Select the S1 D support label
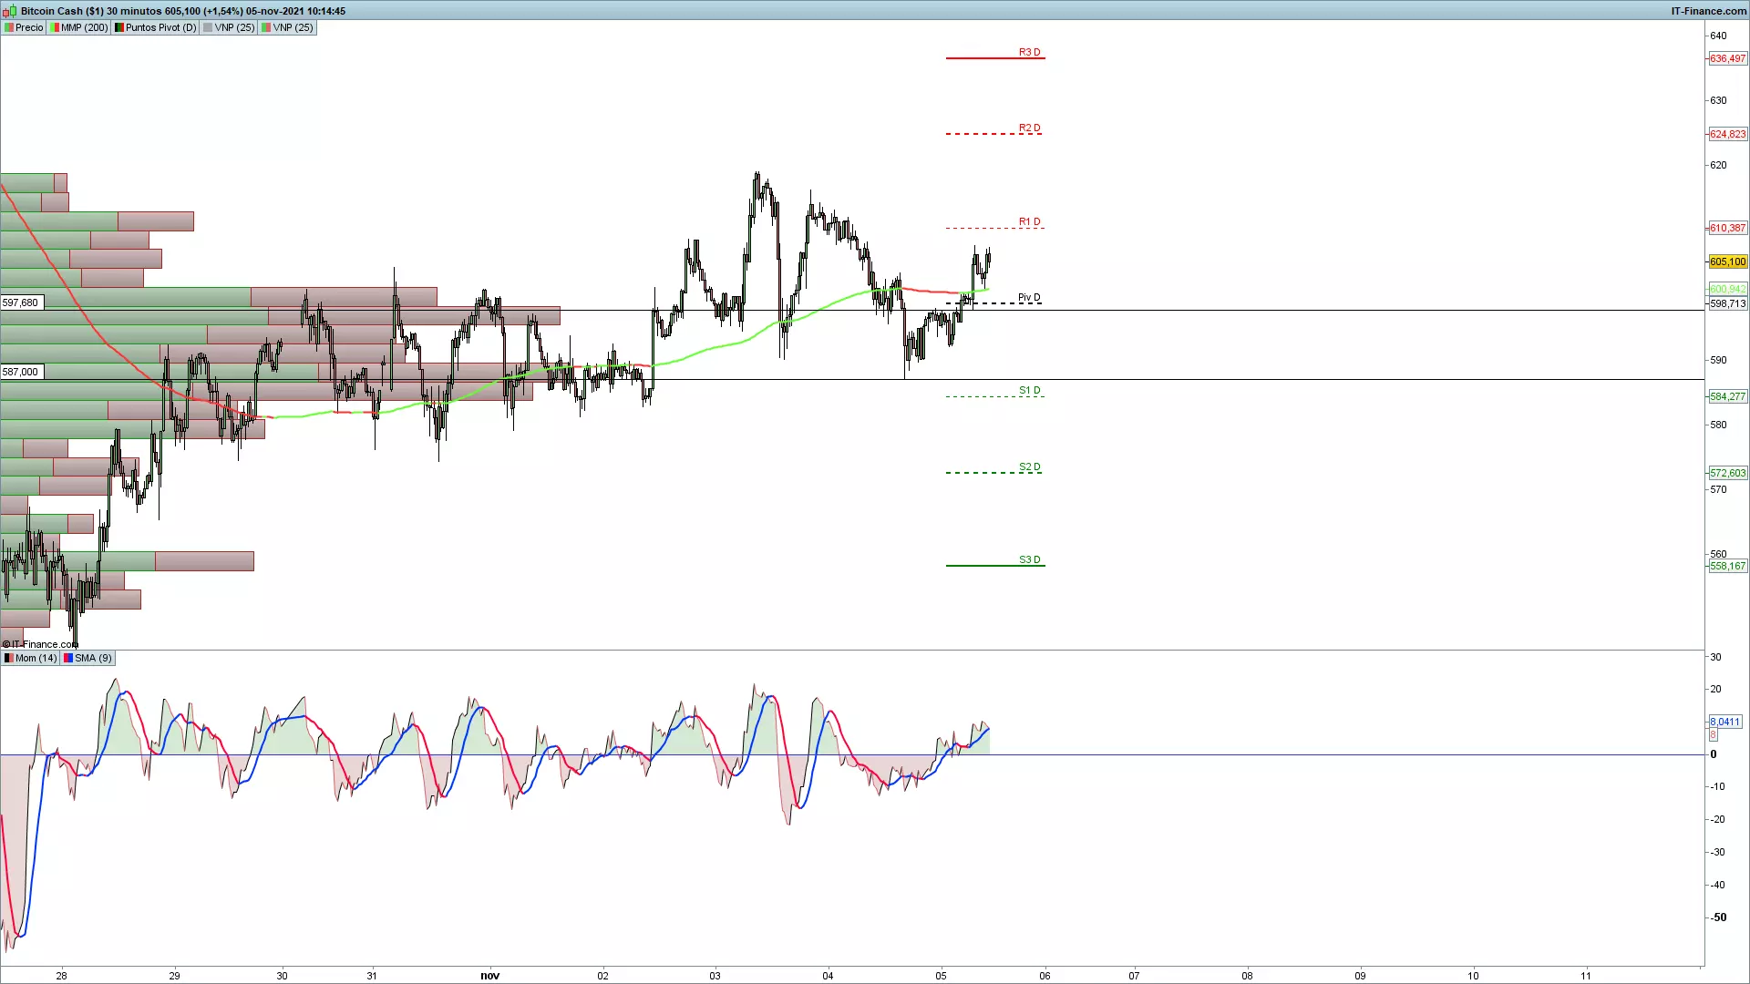Screen dimensions: 1750x984 click(1029, 390)
